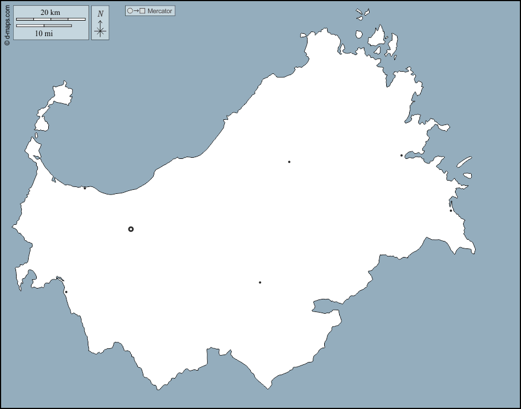Click the elongated islet off the east coast
Screen dimensions: 521x409
point(464,162)
